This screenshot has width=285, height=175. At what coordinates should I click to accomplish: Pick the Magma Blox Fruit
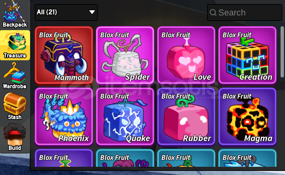pyautogui.click(x=247, y=116)
